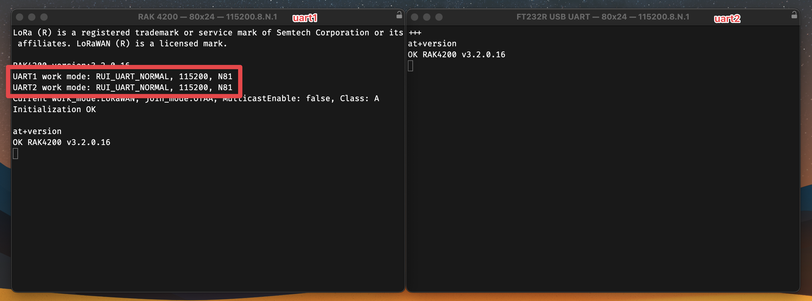Click the UART2 work mode line
The width and height of the screenshot is (812, 301).
tap(123, 87)
